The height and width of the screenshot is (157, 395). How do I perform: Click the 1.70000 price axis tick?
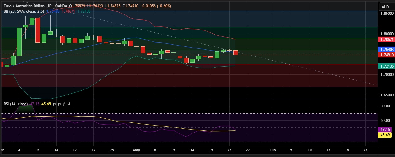[x=387, y=75]
